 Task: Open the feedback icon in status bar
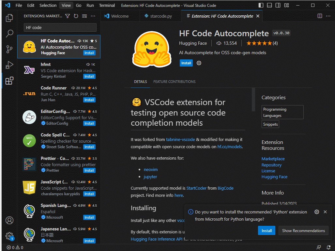pyautogui.click(x=319, y=248)
